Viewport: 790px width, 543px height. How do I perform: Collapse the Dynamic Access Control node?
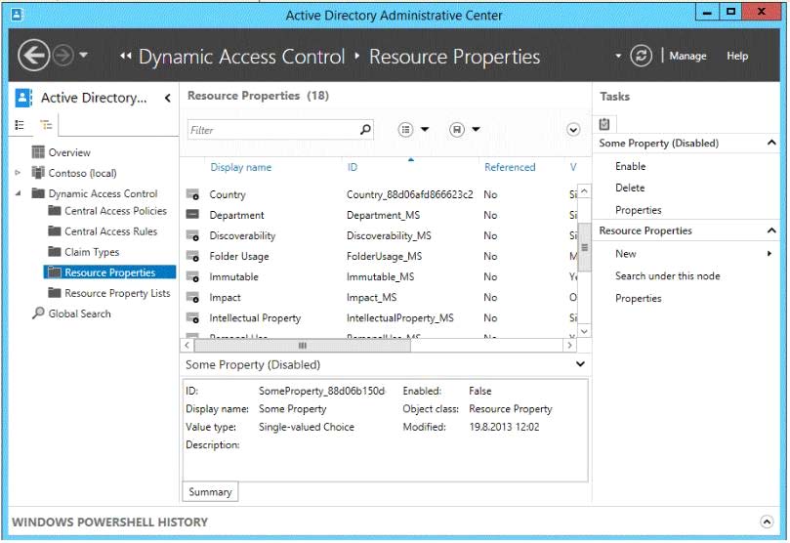19,193
